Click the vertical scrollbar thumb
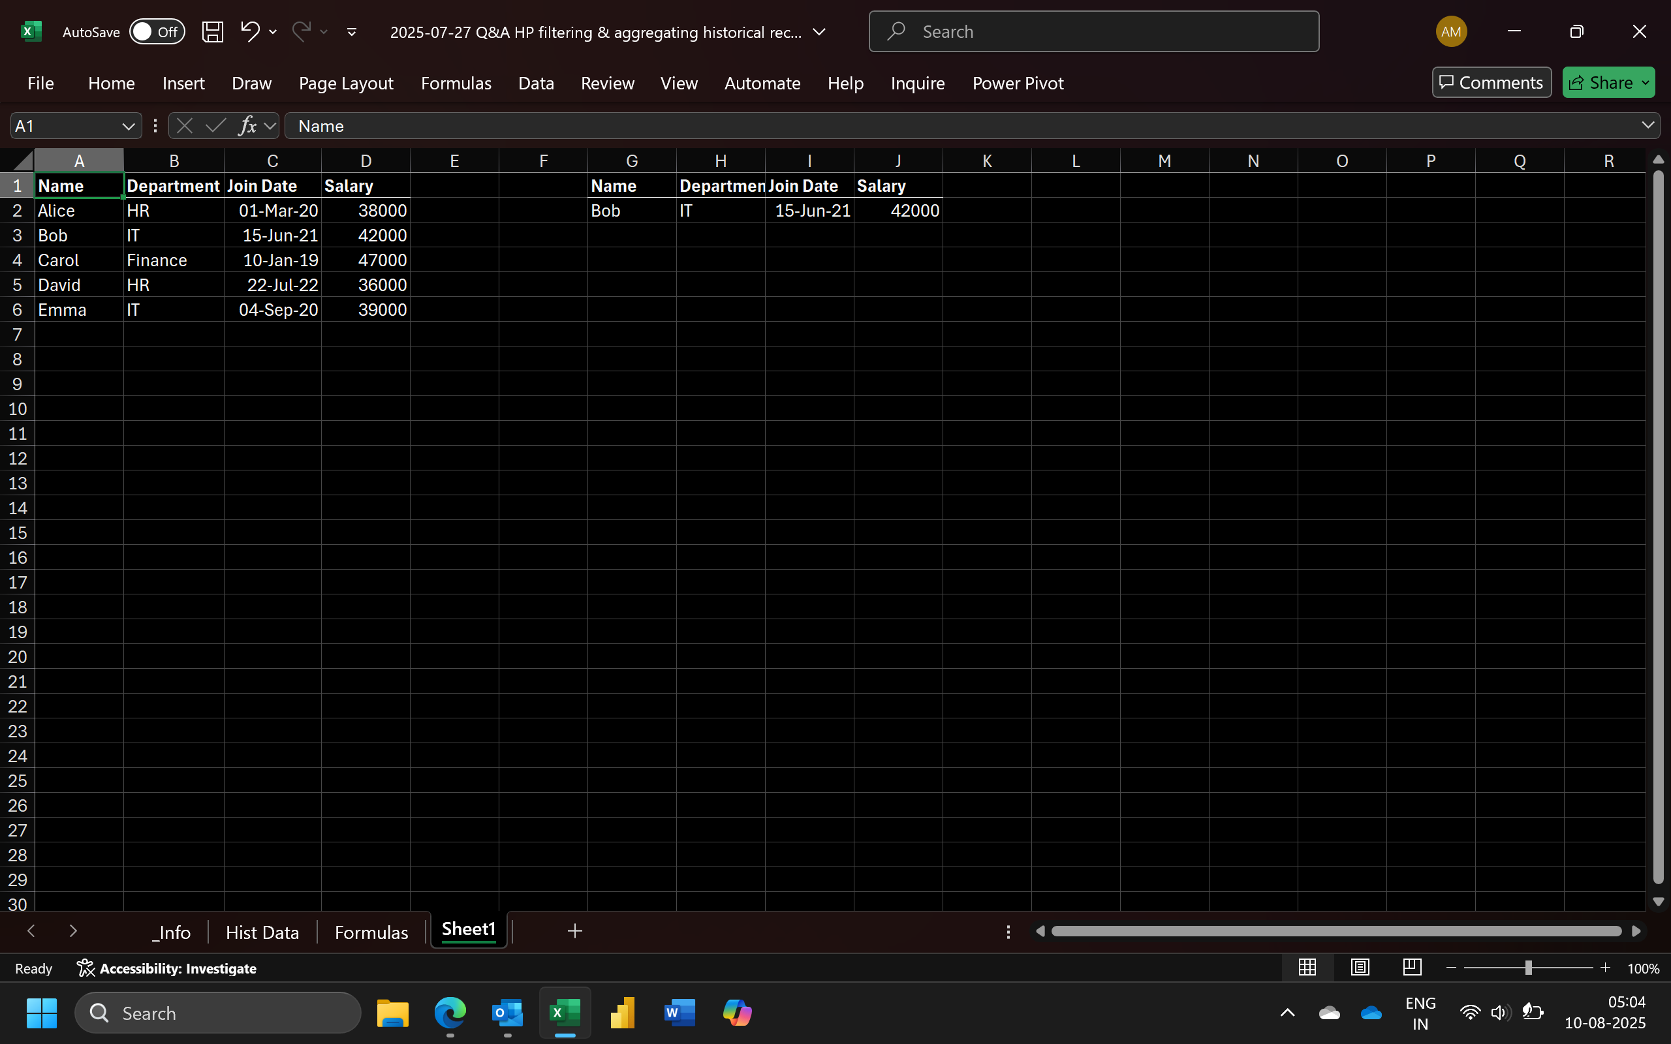 click(x=1658, y=527)
